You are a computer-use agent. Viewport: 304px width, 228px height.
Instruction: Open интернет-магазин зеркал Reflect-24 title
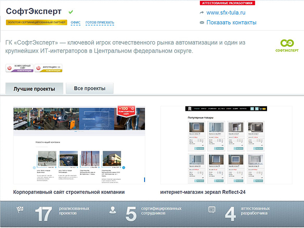pos(203,192)
